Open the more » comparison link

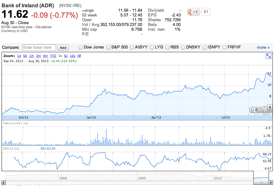(x=263, y=48)
